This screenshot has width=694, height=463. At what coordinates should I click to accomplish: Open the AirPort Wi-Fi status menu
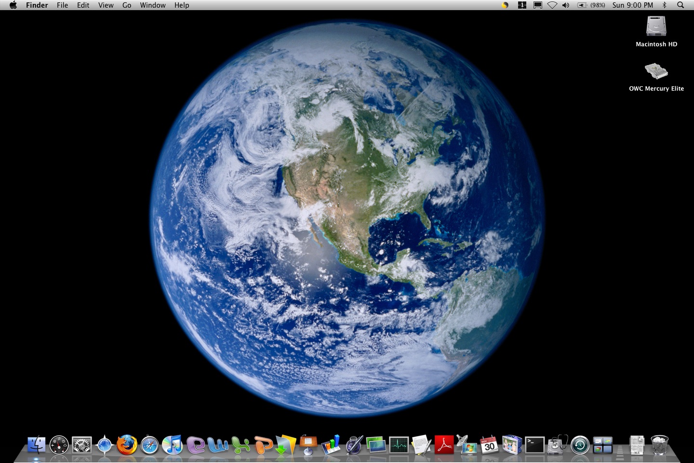[552, 5]
